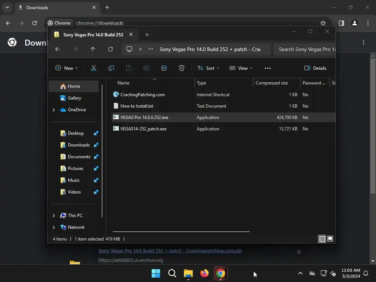The height and width of the screenshot is (282, 376).
Task: Reload the Chrome downloads page
Action: [35, 23]
